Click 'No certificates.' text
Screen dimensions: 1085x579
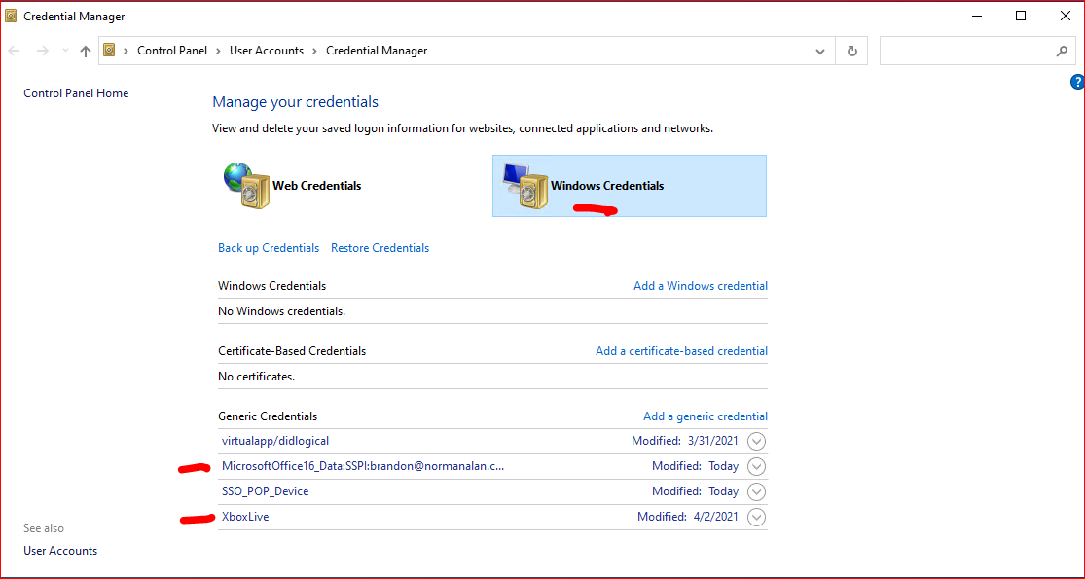click(x=257, y=377)
